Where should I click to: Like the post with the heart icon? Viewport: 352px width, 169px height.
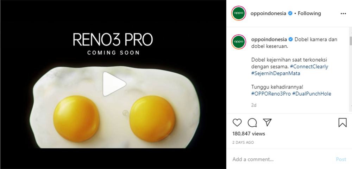pyautogui.click(x=237, y=122)
